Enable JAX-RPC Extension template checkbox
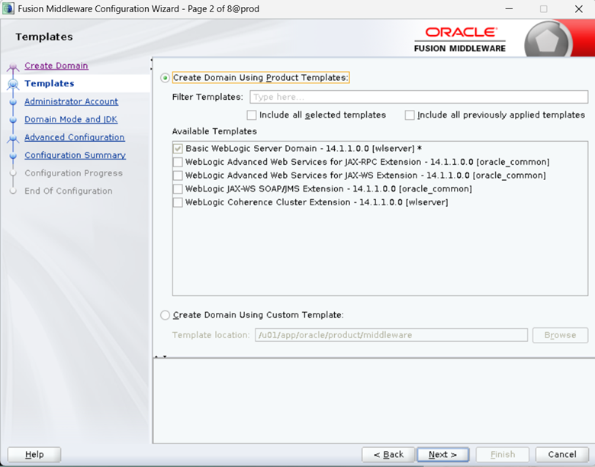 [x=178, y=162]
